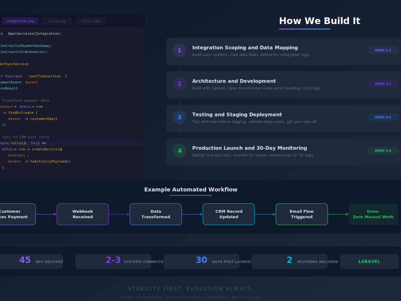401x301 pixels.
Task: Click 'Audit your systems, map data flows' description
Action: 251,55
